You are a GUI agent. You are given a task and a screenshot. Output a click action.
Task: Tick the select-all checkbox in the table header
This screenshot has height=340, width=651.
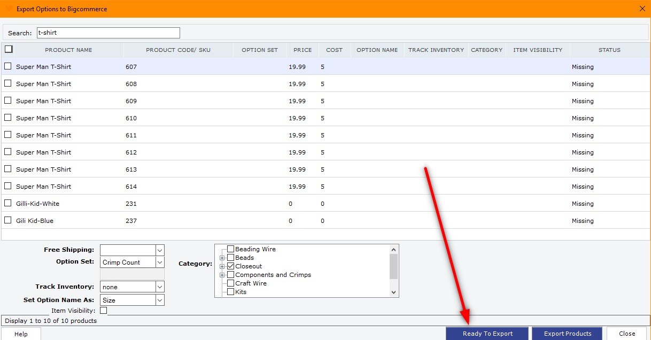tap(8, 49)
